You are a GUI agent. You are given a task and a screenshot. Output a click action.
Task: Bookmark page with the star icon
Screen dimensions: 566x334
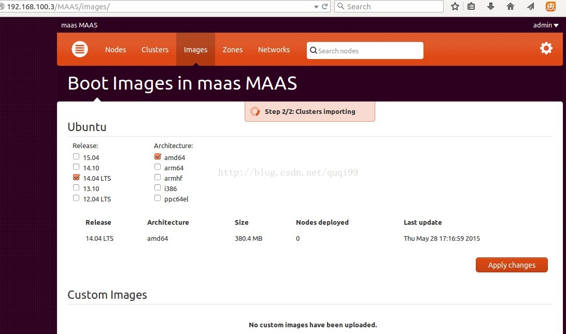pos(455,6)
